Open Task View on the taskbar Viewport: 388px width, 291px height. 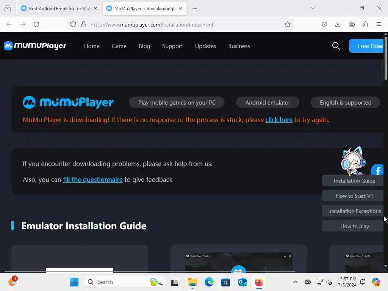175,282
